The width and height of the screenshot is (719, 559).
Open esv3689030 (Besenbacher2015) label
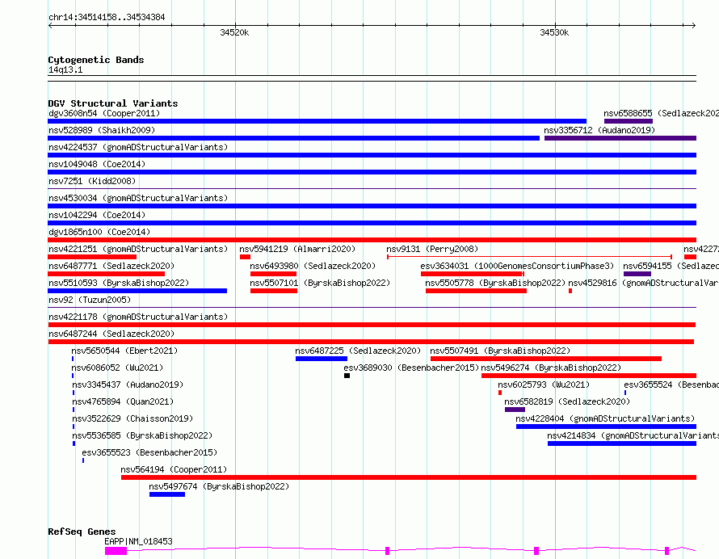coord(411,368)
